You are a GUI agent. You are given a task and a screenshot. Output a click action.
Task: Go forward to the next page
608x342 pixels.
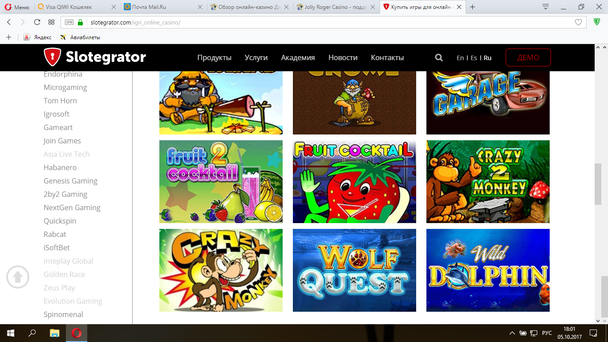point(23,22)
